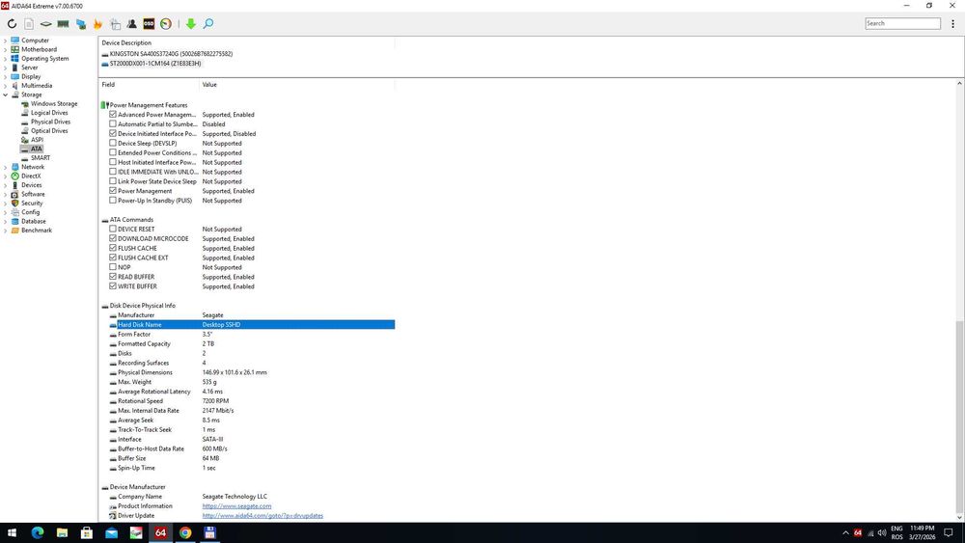
Task: Open the OSD panel icon
Action: [x=149, y=24]
